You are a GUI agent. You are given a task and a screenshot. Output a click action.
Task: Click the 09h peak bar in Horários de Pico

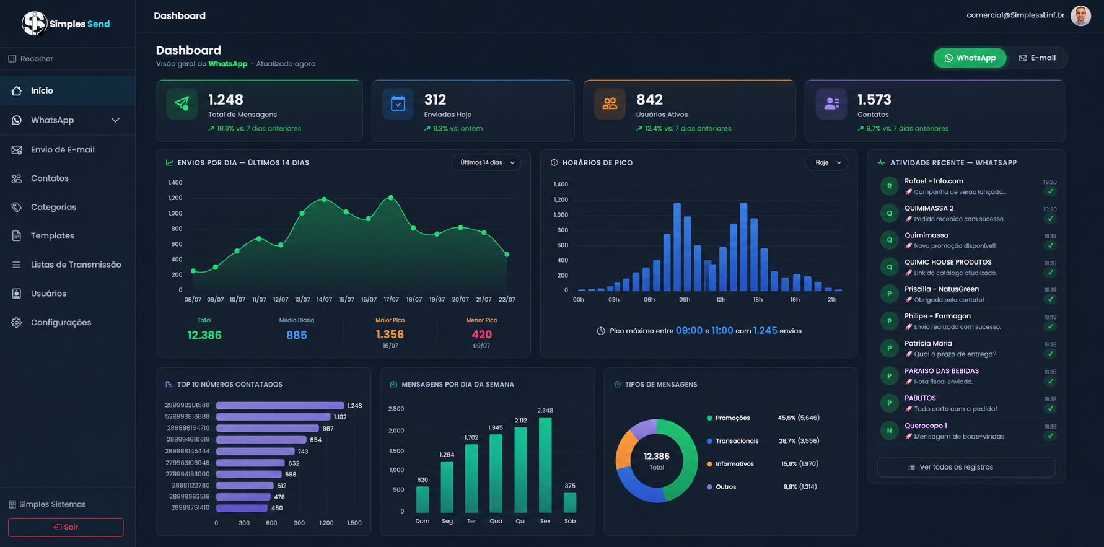click(x=677, y=247)
